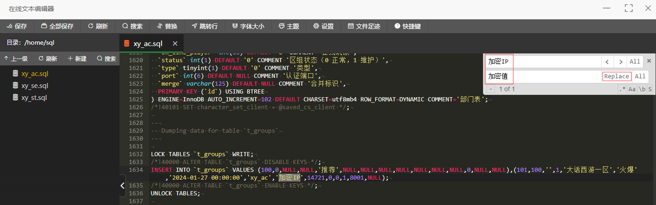The image size is (656, 205).
Task: Click the replace-with input field 加密值
Action: click(x=543, y=76)
